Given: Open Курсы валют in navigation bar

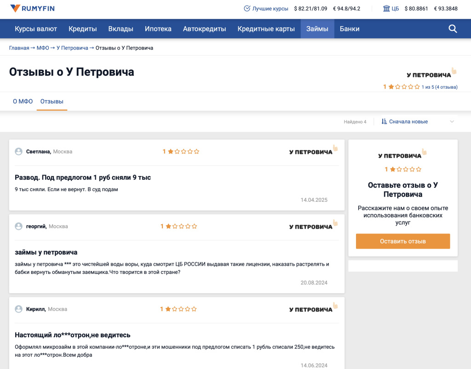Looking at the screenshot, I should (x=36, y=29).
